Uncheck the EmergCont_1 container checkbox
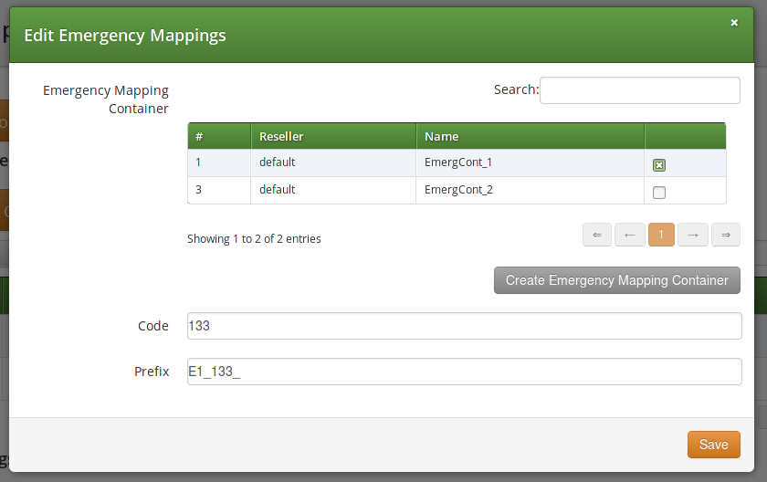Image resolution: width=767 pixels, height=482 pixels. [659, 165]
